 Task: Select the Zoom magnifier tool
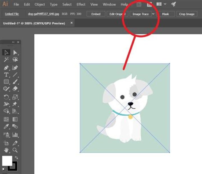click(x=15, y=150)
